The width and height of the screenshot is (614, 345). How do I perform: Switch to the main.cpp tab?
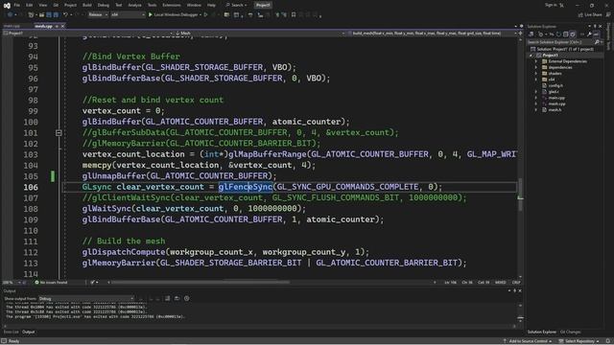click(x=12, y=26)
